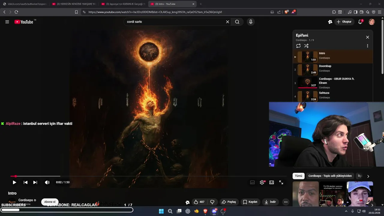Close the Intro - YouTube tab
Viewport: 384px width, 216px height.
[193, 4]
